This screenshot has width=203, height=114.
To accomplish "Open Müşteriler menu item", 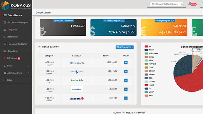I will (x=16, y=30).
